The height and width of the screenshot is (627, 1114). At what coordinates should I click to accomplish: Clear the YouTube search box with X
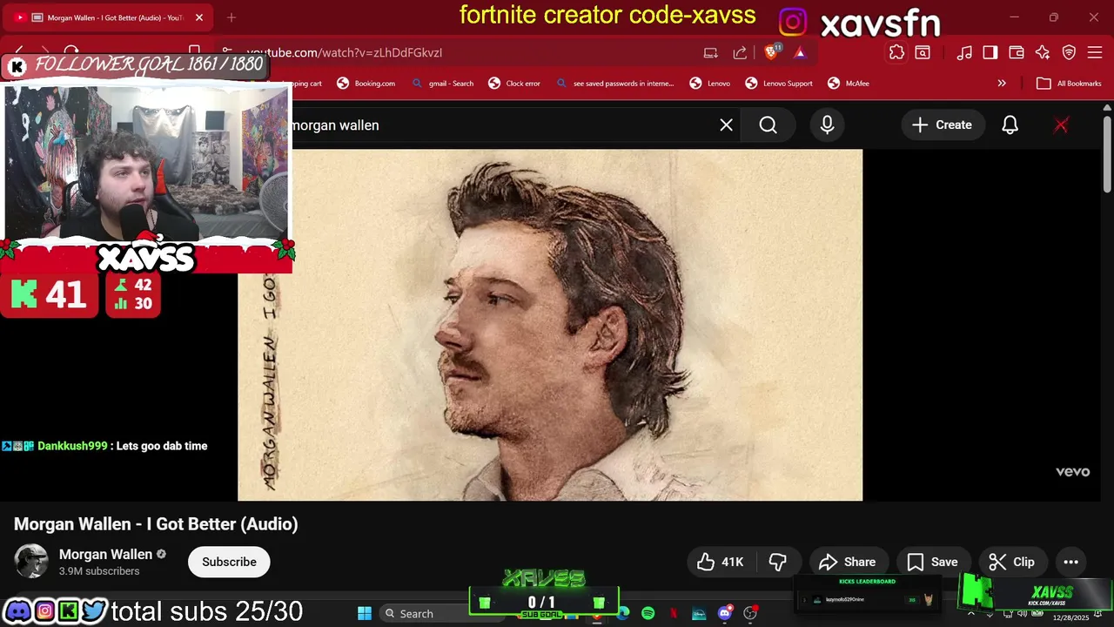pos(726,125)
